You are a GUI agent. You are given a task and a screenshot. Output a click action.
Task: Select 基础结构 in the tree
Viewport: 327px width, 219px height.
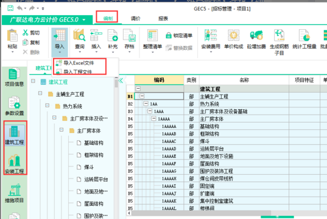click(x=93, y=143)
